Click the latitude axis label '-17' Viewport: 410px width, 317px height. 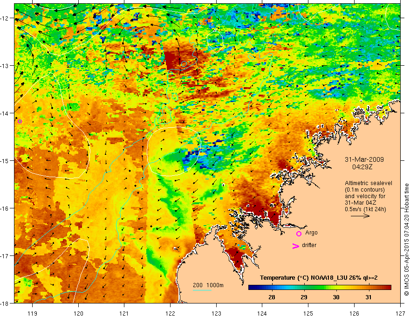(x=5, y=255)
